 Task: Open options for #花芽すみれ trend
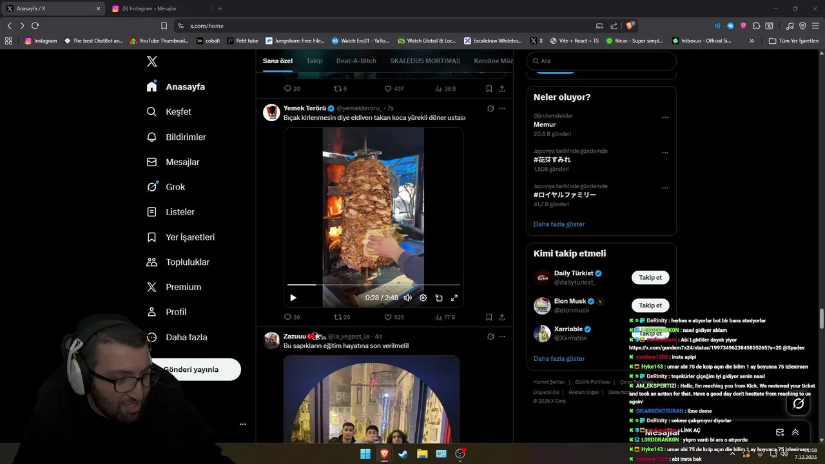pos(665,153)
